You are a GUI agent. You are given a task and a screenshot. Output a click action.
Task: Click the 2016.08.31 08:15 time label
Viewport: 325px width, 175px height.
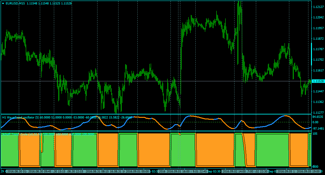97,171
